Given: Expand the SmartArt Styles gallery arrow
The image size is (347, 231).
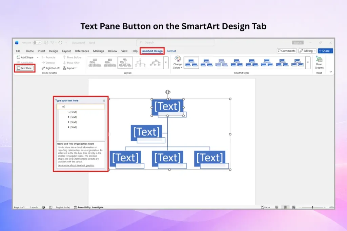Looking at the screenshot, I should (x=308, y=63).
